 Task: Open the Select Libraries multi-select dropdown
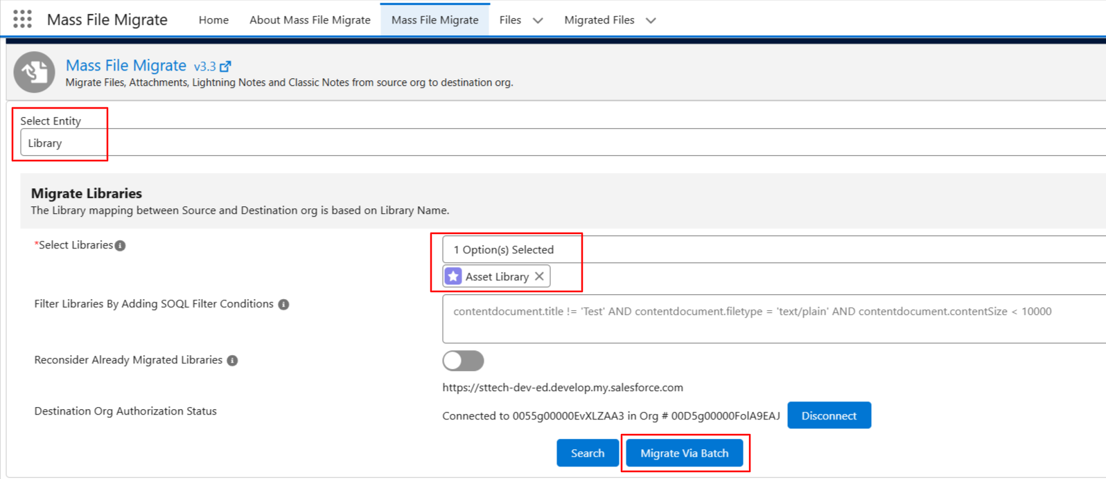pos(774,249)
